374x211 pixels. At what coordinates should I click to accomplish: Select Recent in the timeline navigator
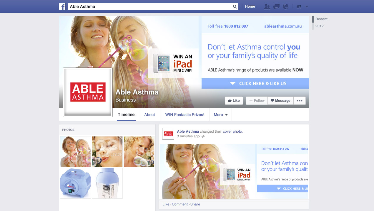[321, 19]
